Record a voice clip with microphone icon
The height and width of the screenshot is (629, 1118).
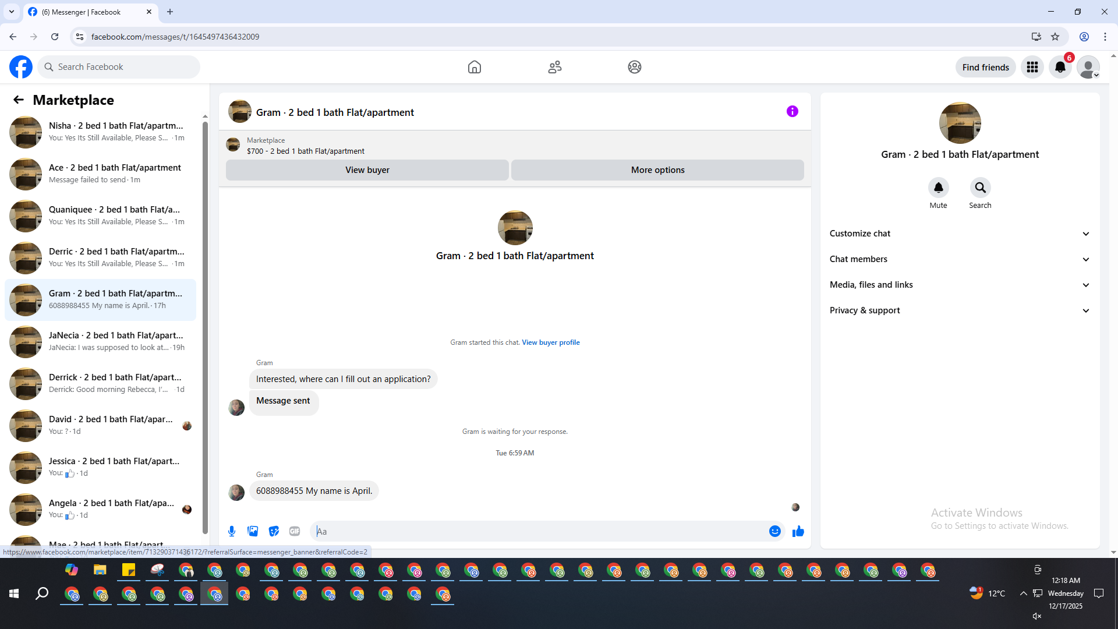232,531
